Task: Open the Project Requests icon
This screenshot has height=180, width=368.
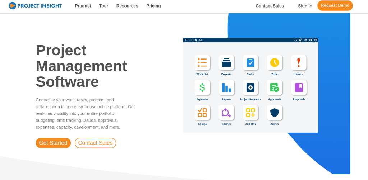Action: [x=250, y=87]
